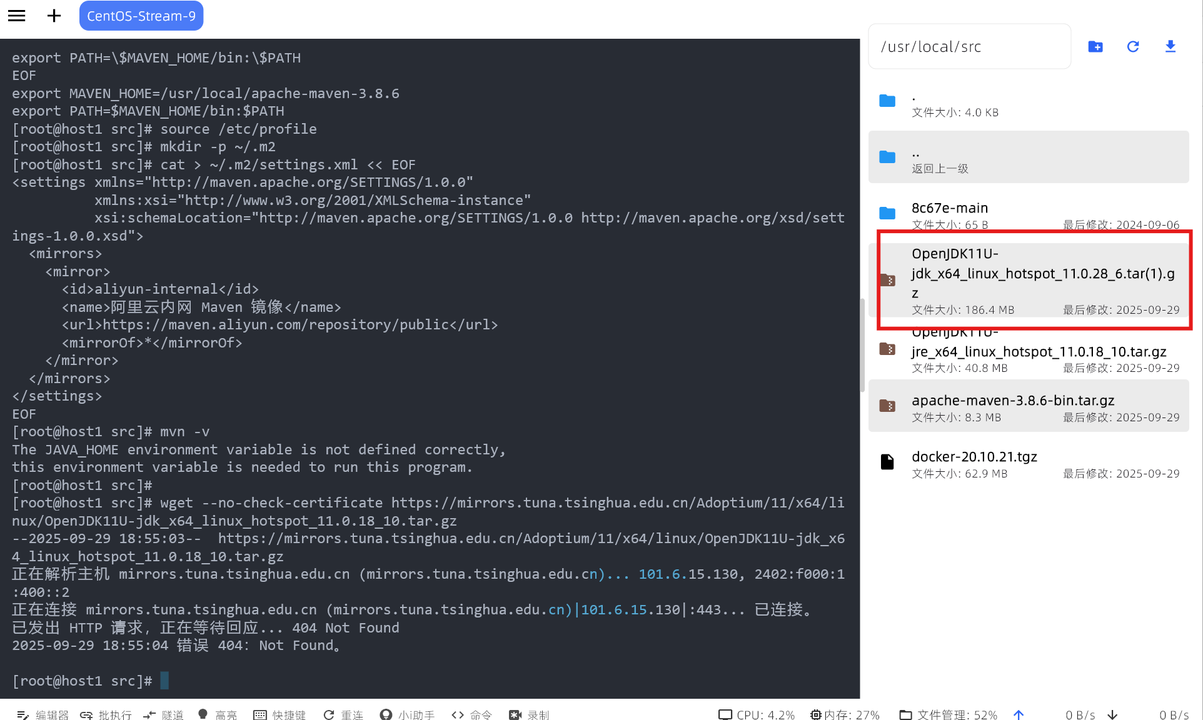1203x720 pixels.
Task: Select the current directory '.' folder icon
Action: point(887,101)
